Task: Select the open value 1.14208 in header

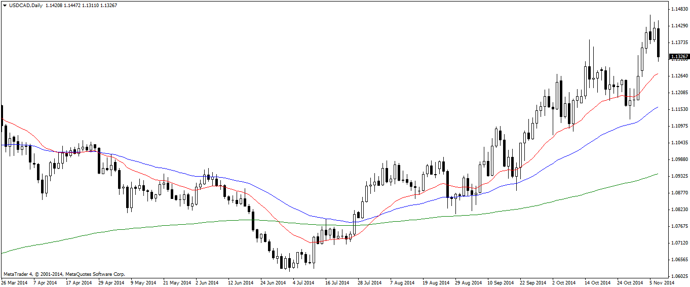Action: click(54, 5)
